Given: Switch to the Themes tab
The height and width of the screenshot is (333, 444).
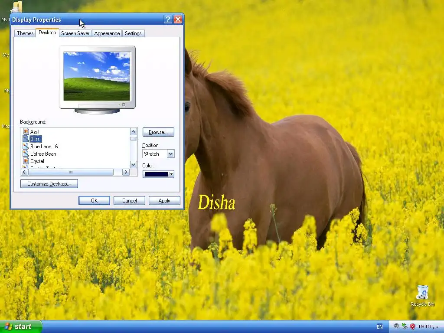Looking at the screenshot, I should (25, 33).
